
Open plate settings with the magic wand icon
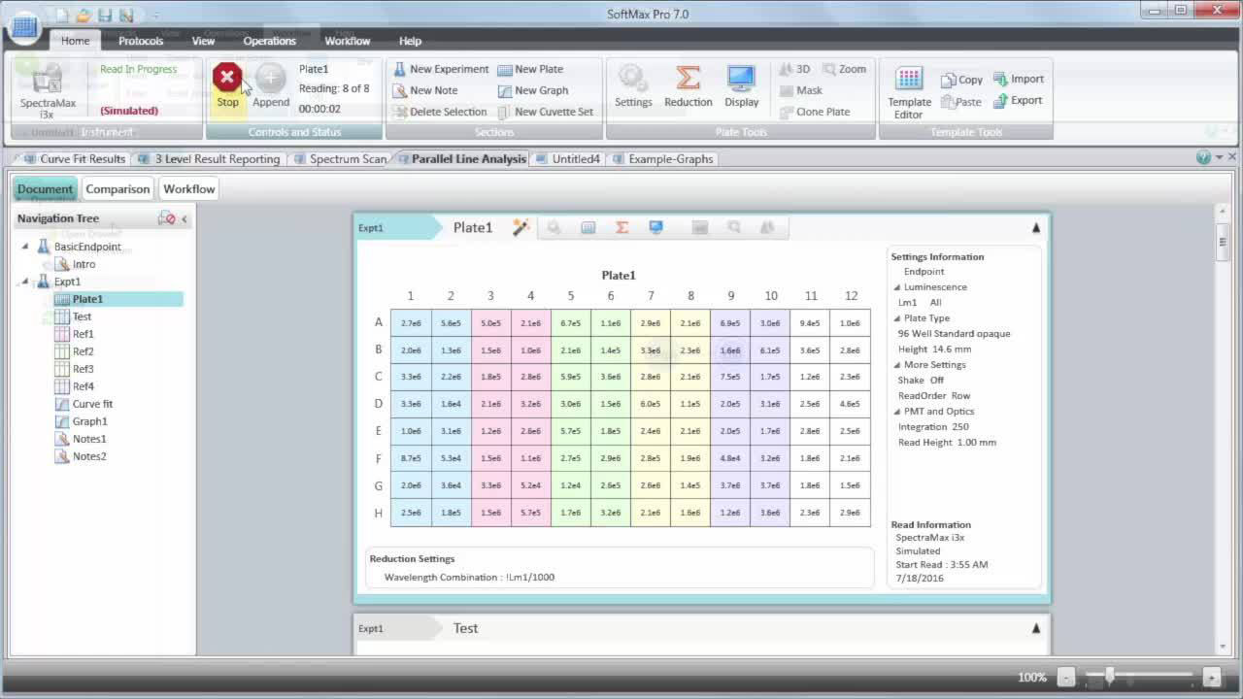[521, 226]
